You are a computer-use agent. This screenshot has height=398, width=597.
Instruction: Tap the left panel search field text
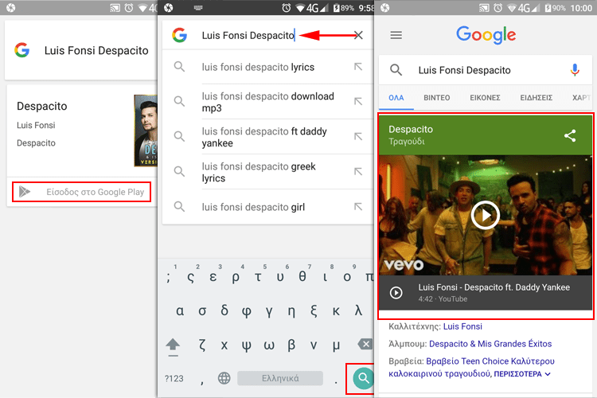coord(96,50)
